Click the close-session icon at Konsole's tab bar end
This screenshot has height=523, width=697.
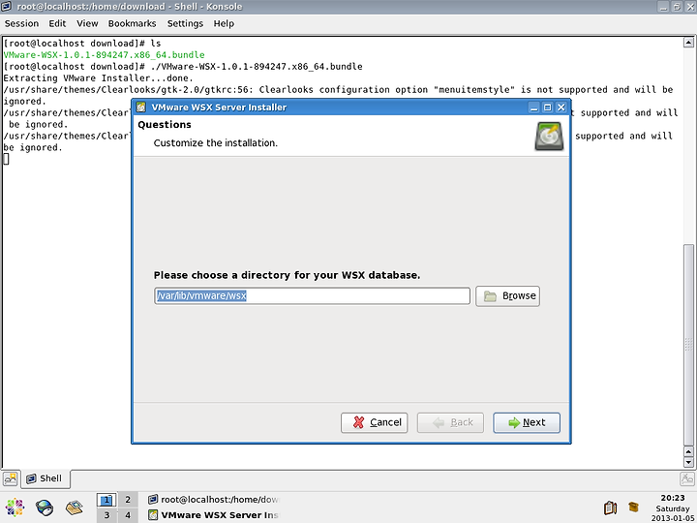point(686,479)
